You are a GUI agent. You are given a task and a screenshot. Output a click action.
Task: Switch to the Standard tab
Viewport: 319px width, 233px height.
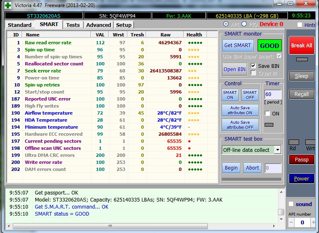click(19, 25)
